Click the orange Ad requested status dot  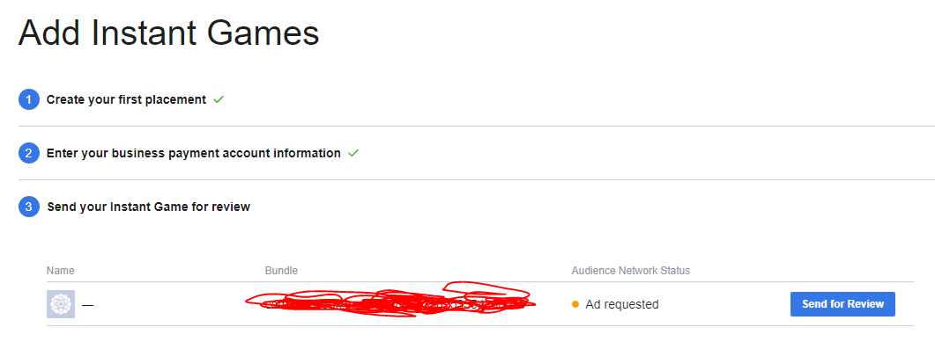coord(575,304)
